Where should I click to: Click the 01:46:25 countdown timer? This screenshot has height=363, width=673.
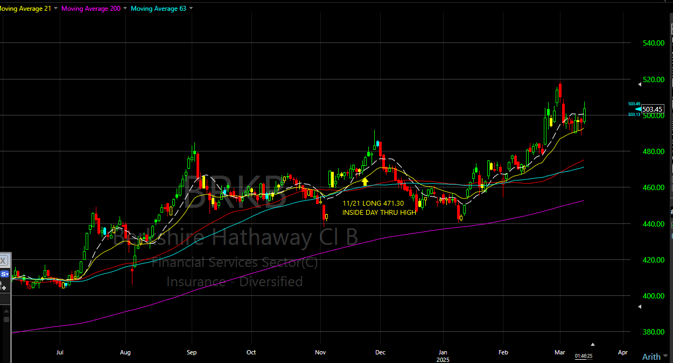tap(584, 356)
